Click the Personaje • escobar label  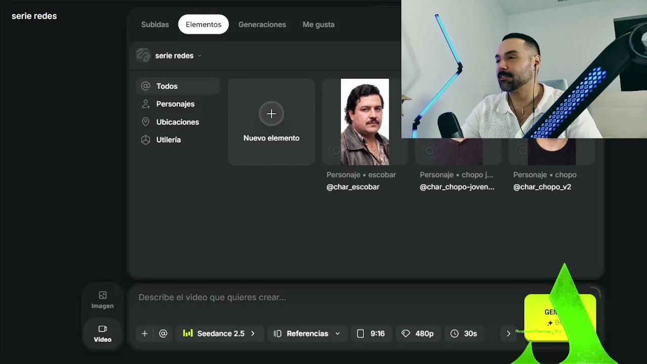361,175
